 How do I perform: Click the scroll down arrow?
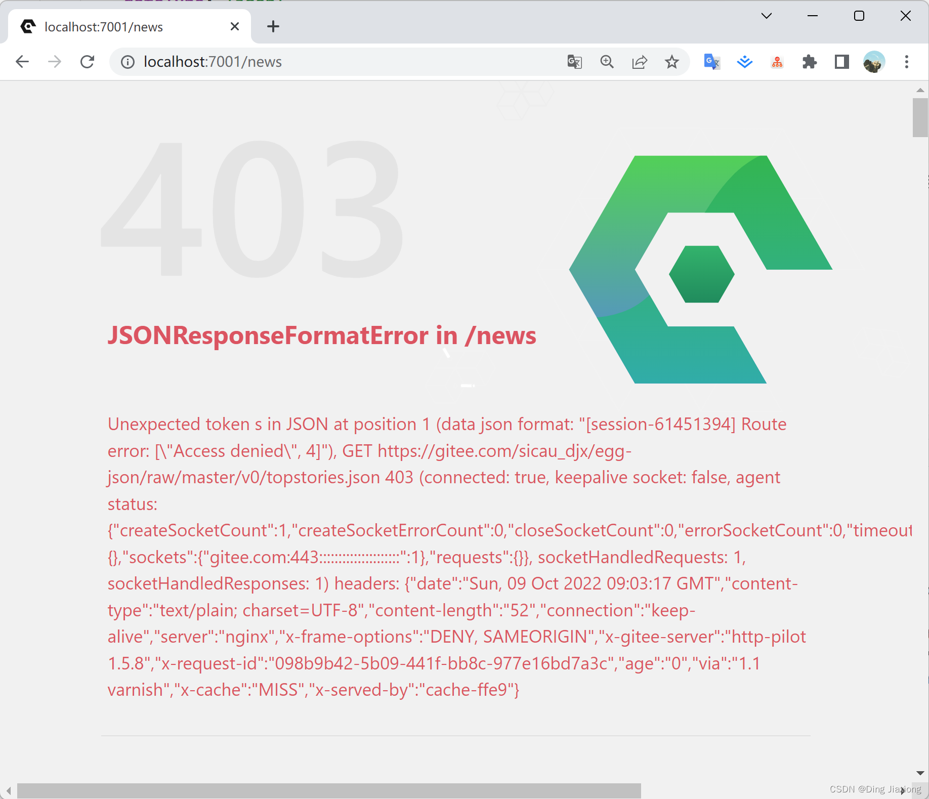point(920,773)
